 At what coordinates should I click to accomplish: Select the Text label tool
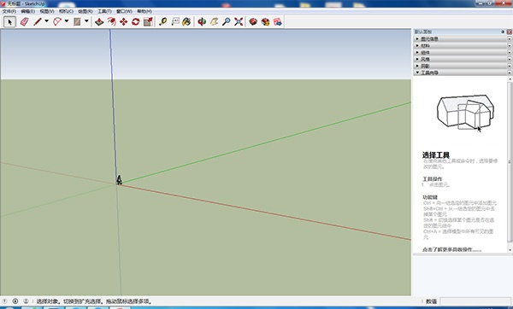pyautogui.click(x=175, y=22)
